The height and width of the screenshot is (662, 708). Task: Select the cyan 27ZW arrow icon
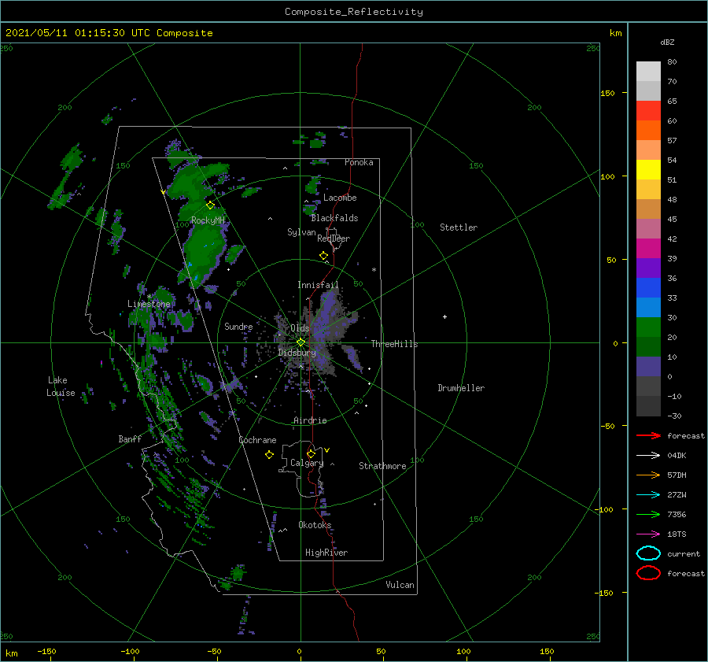point(648,495)
